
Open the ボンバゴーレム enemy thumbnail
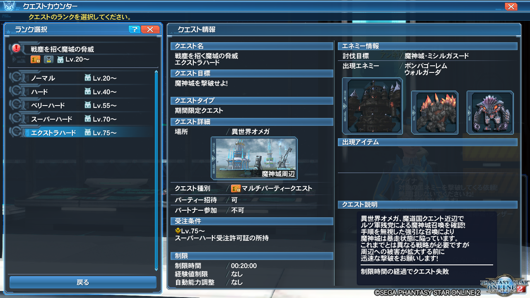pyautogui.click(x=435, y=113)
